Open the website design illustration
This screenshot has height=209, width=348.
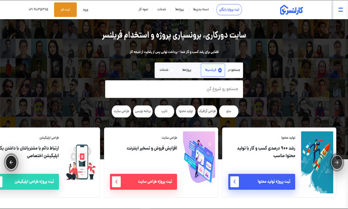coord(199,157)
